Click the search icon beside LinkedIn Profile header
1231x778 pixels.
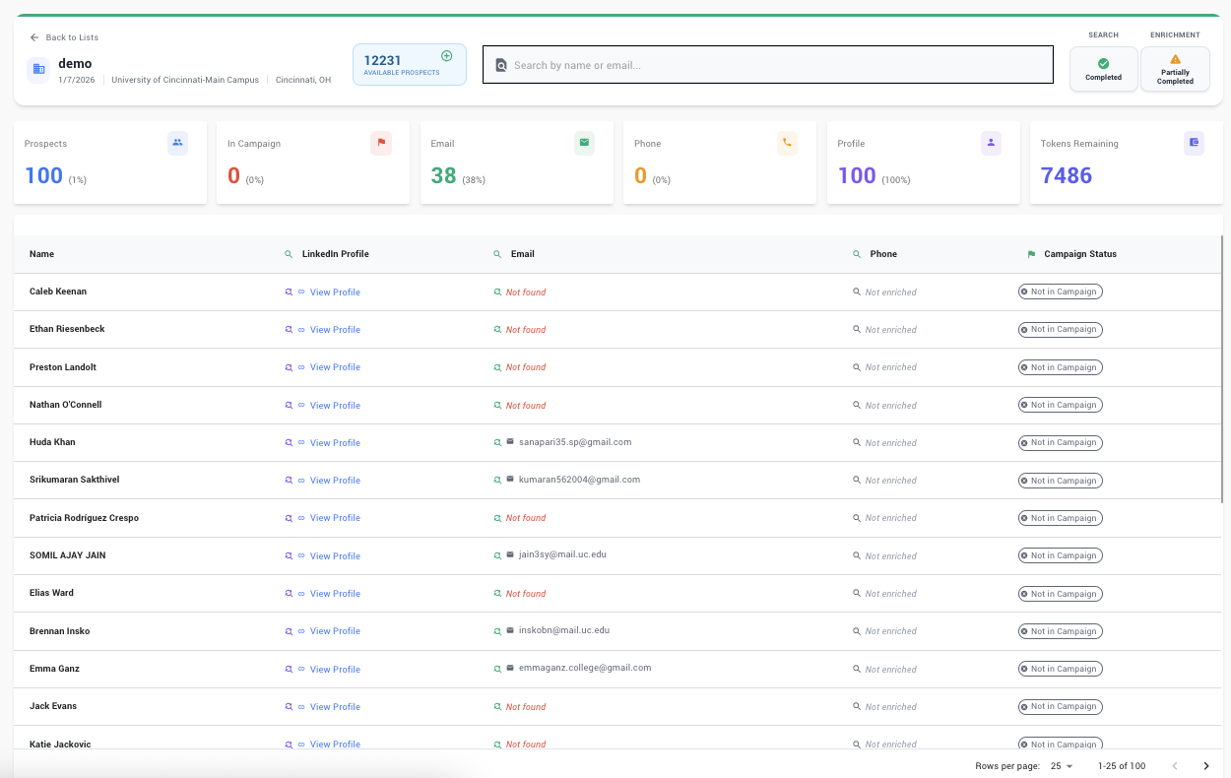(289, 254)
